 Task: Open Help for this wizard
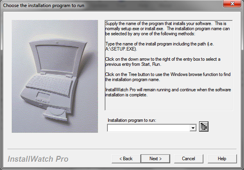coord(222,159)
